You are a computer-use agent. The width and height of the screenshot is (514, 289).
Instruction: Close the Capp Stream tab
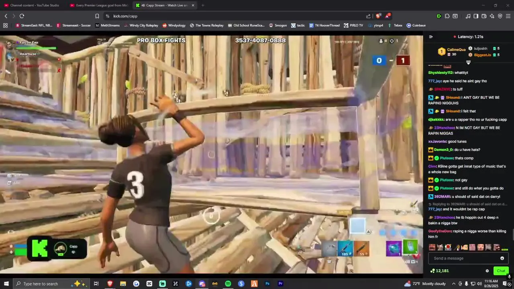coord(193,5)
